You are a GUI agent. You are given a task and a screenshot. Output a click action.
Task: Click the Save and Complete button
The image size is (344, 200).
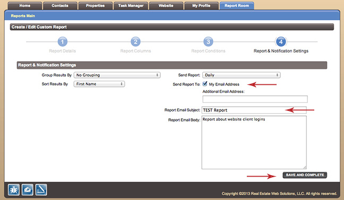(305, 175)
